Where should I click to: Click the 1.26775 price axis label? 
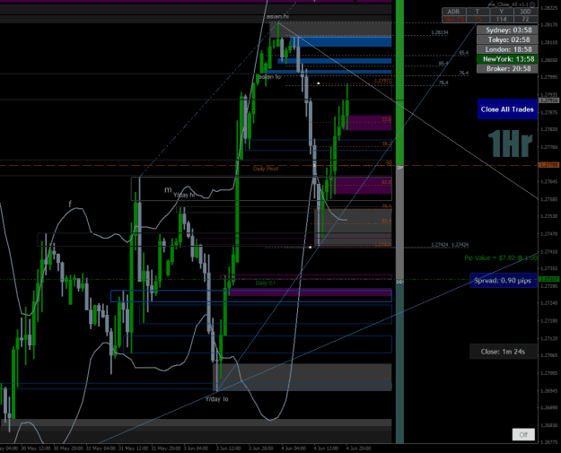(x=548, y=442)
